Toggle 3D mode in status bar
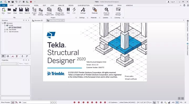This screenshot has height=104, width=189. (185, 102)
